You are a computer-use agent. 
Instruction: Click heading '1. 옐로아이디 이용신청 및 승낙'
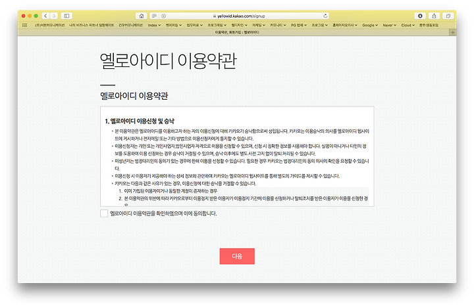[x=140, y=121]
